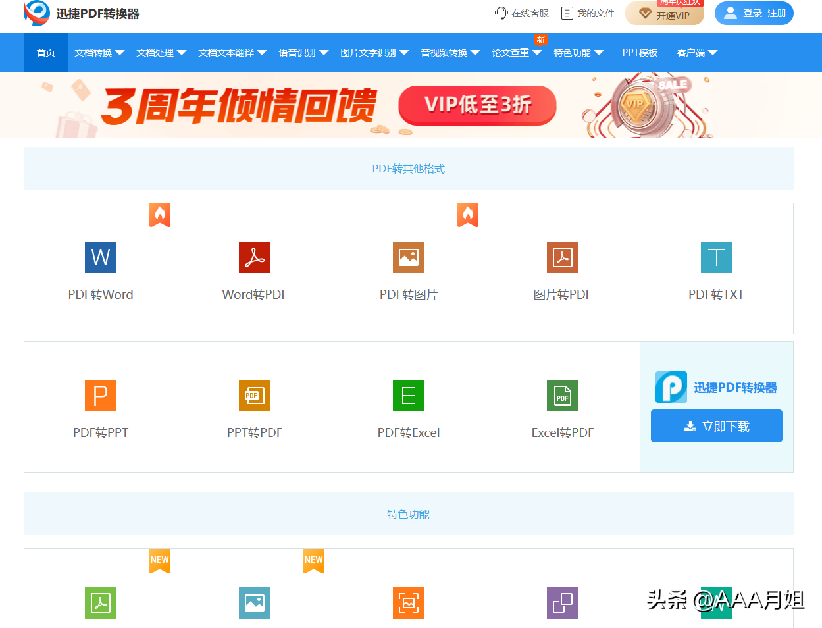Click the PDF转Excel green E icon
Viewport: 822px width, 628px height.
click(409, 396)
